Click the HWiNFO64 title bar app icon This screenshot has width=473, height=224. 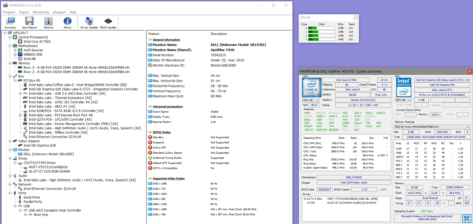[5, 5]
